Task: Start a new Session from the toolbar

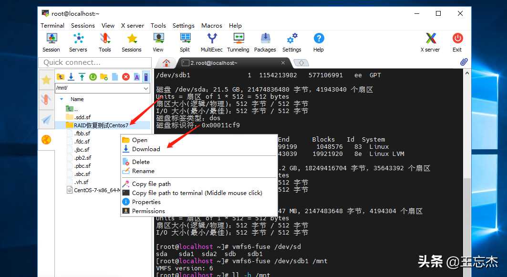Action: point(51,42)
